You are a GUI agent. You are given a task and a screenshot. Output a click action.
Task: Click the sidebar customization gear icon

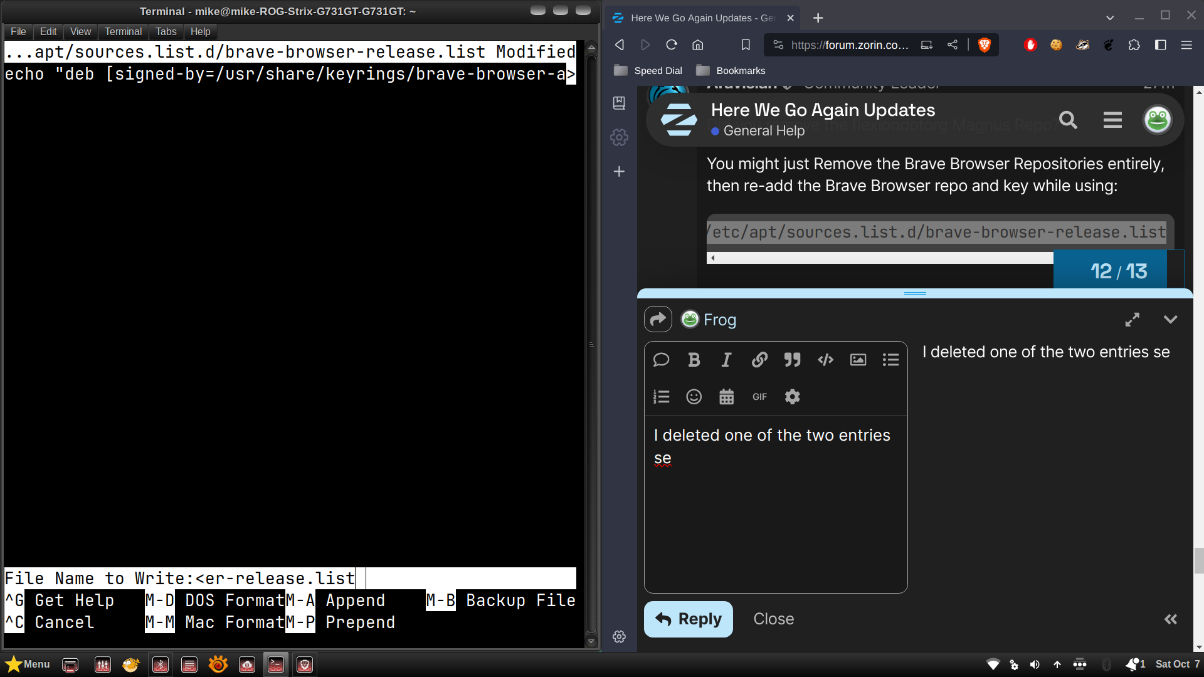coord(619,137)
